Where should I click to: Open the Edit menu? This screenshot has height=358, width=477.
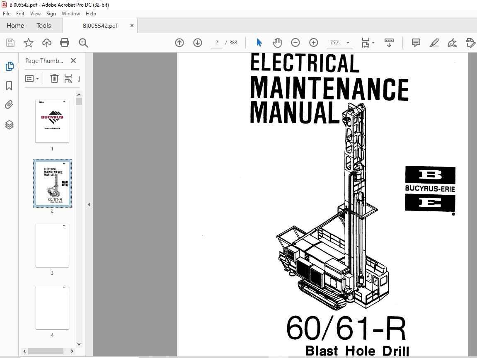point(20,14)
